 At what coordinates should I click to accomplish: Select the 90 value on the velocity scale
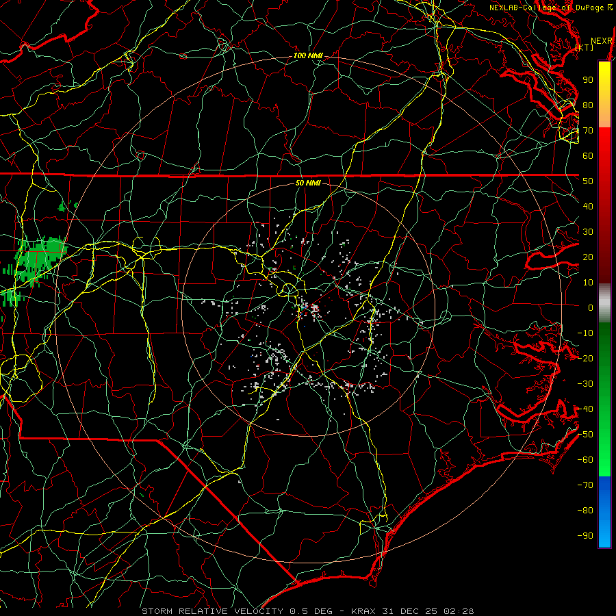[588, 80]
